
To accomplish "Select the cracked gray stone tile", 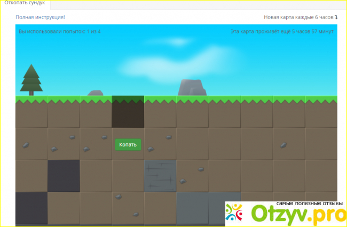I will pyautogui.click(x=160, y=175).
